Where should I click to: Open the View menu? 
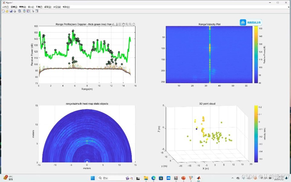(22, 7)
